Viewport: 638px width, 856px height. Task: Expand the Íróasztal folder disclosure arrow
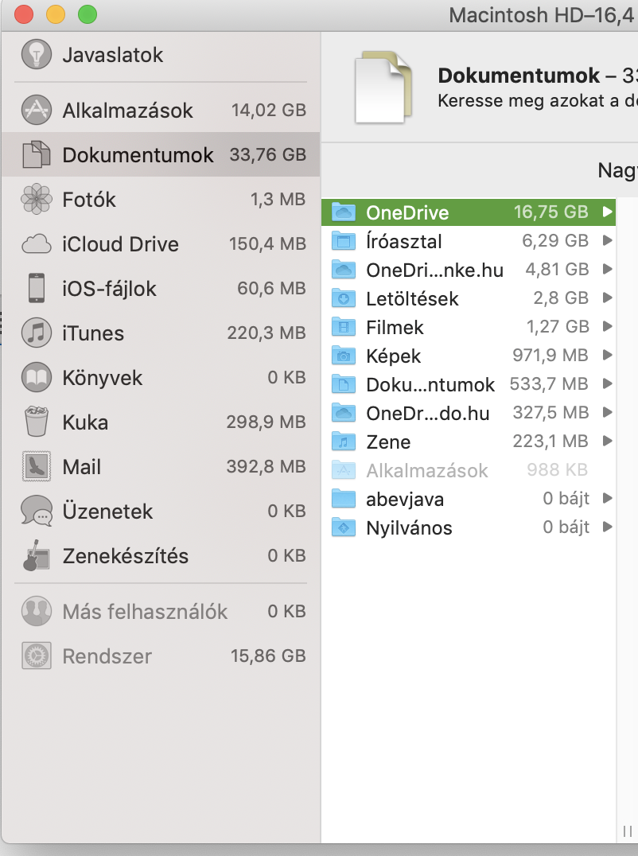pyautogui.click(x=607, y=241)
